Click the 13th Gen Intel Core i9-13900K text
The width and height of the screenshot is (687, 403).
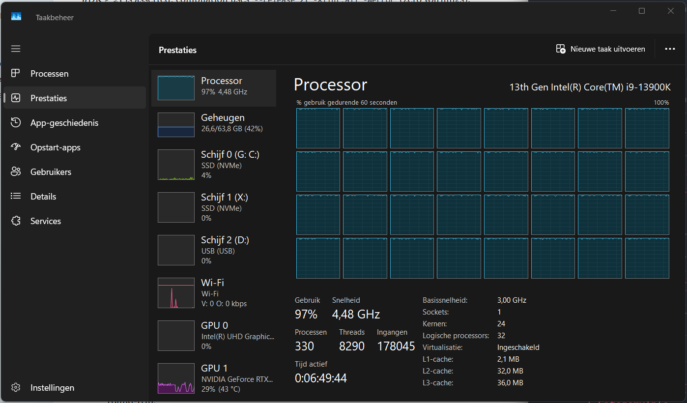pyautogui.click(x=590, y=87)
